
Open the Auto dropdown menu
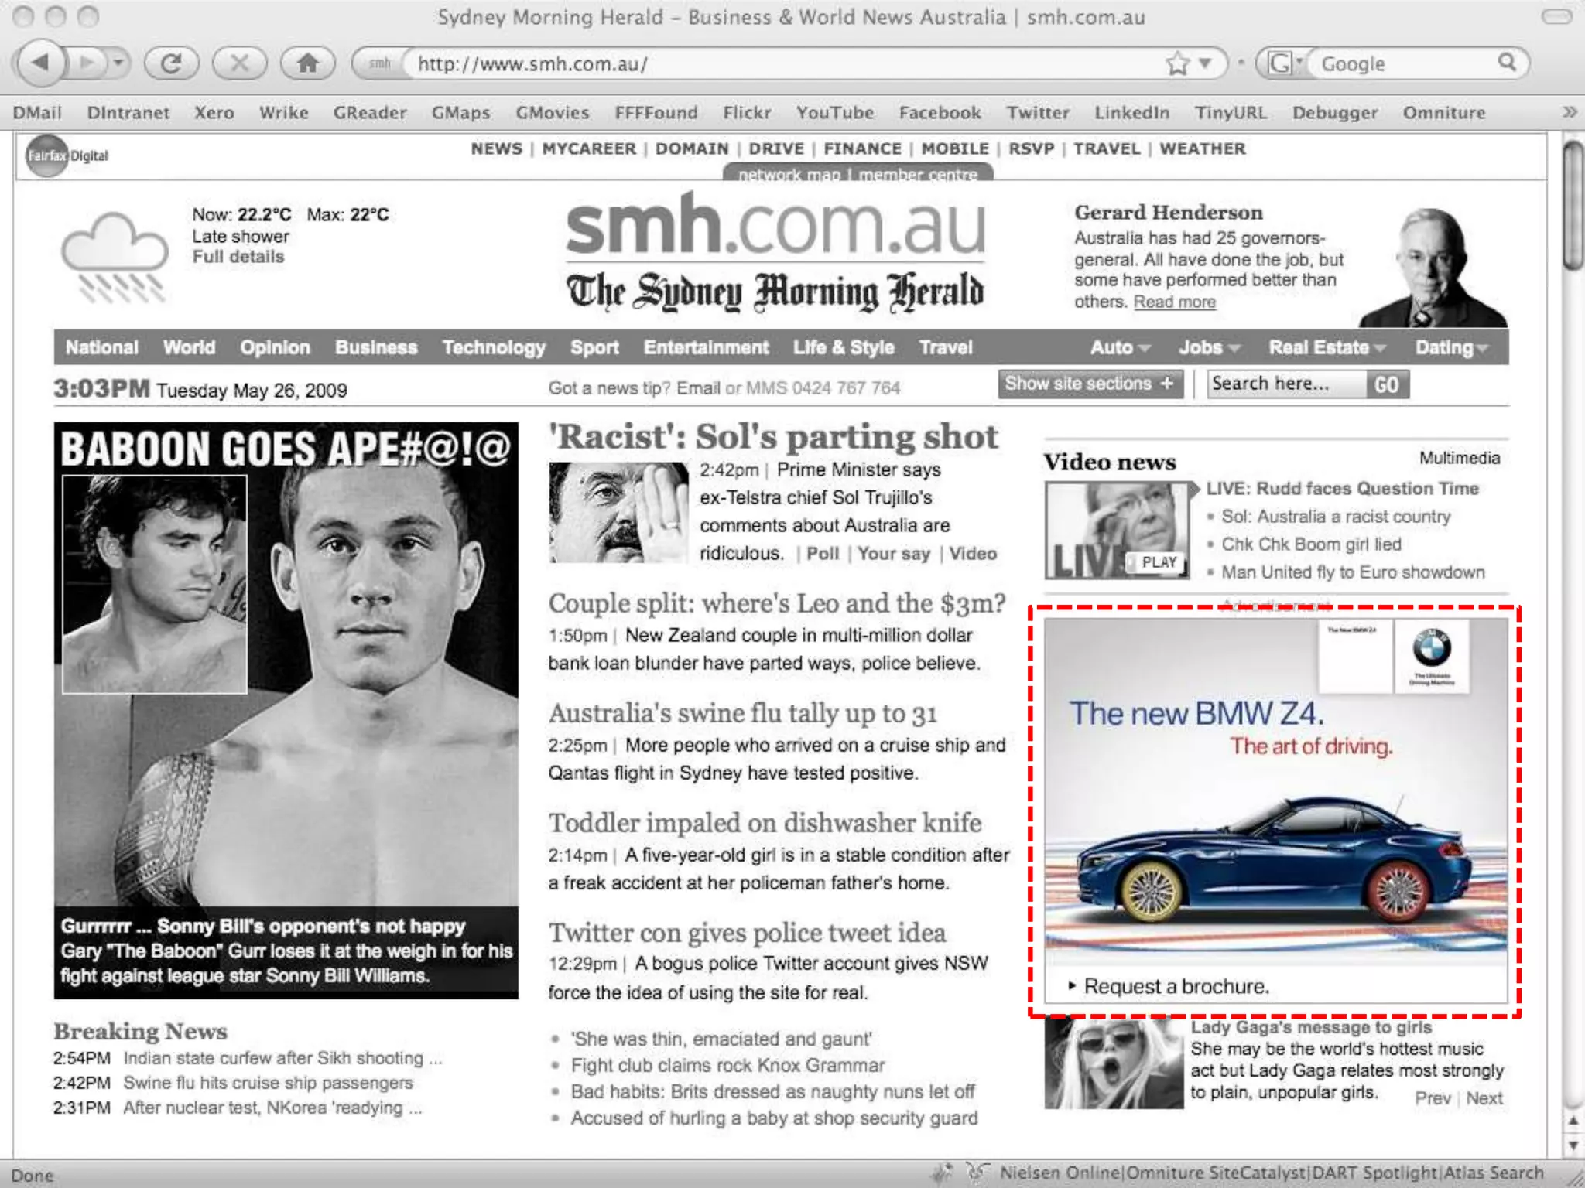click(1119, 348)
